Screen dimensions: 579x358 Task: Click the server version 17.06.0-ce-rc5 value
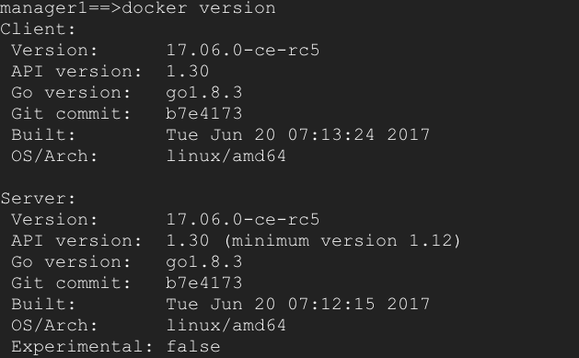[243, 220]
